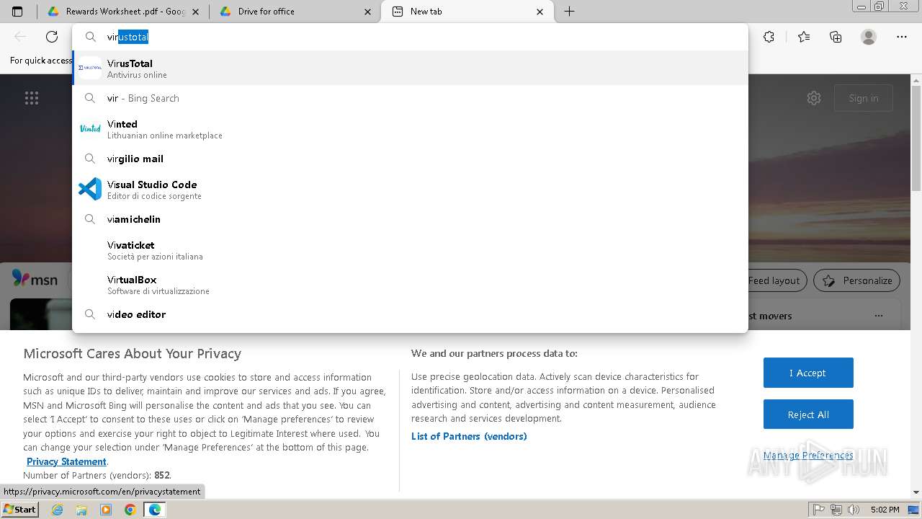Viewport: 922px width, 519px height.
Task: Open the Extensions puzzle icon
Action: point(769,37)
